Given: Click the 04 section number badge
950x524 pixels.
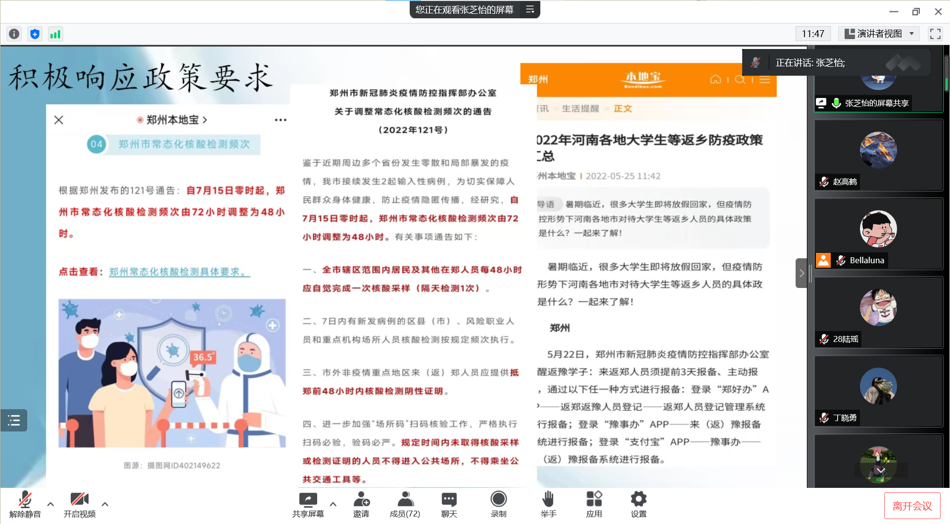Looking at the screenshot, I should (96, 144).
